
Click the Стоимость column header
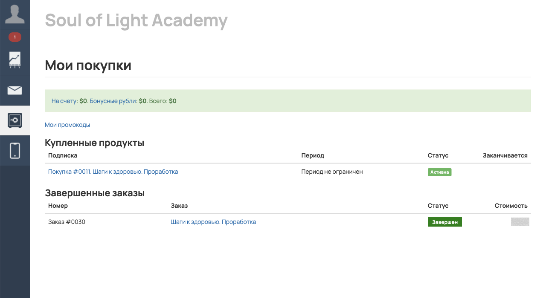coord(511,206)
